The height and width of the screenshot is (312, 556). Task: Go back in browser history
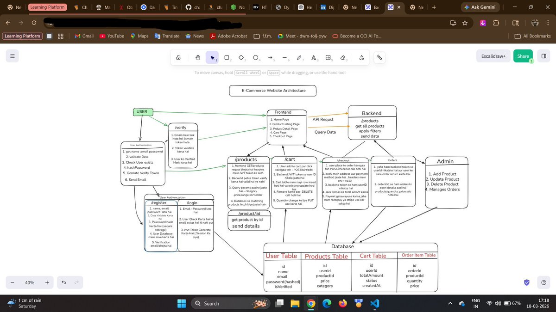tap(8, 22)
